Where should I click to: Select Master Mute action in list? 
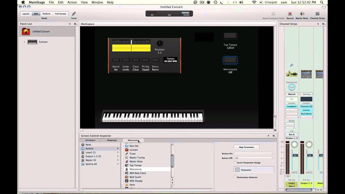point(147,161)
